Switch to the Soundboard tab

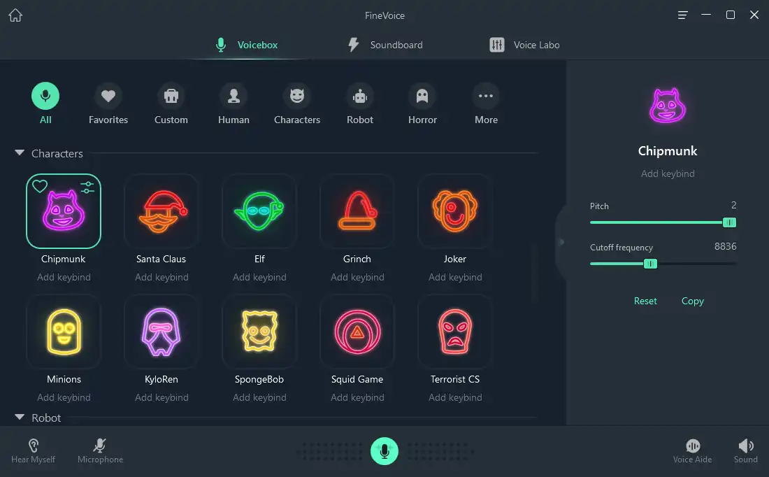385,45
